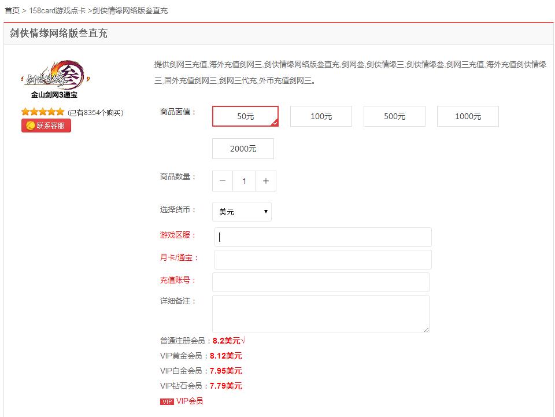Click the 金山剑网3通宝 caption text

point(54,94)
